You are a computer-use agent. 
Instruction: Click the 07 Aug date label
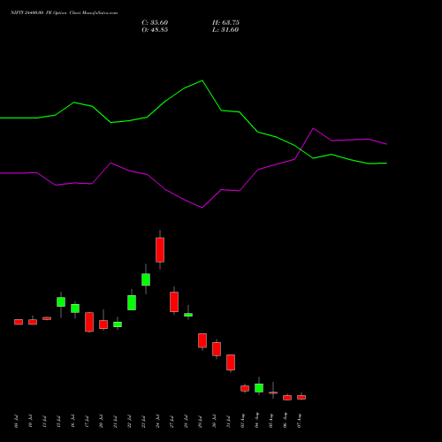coord(299,421)
